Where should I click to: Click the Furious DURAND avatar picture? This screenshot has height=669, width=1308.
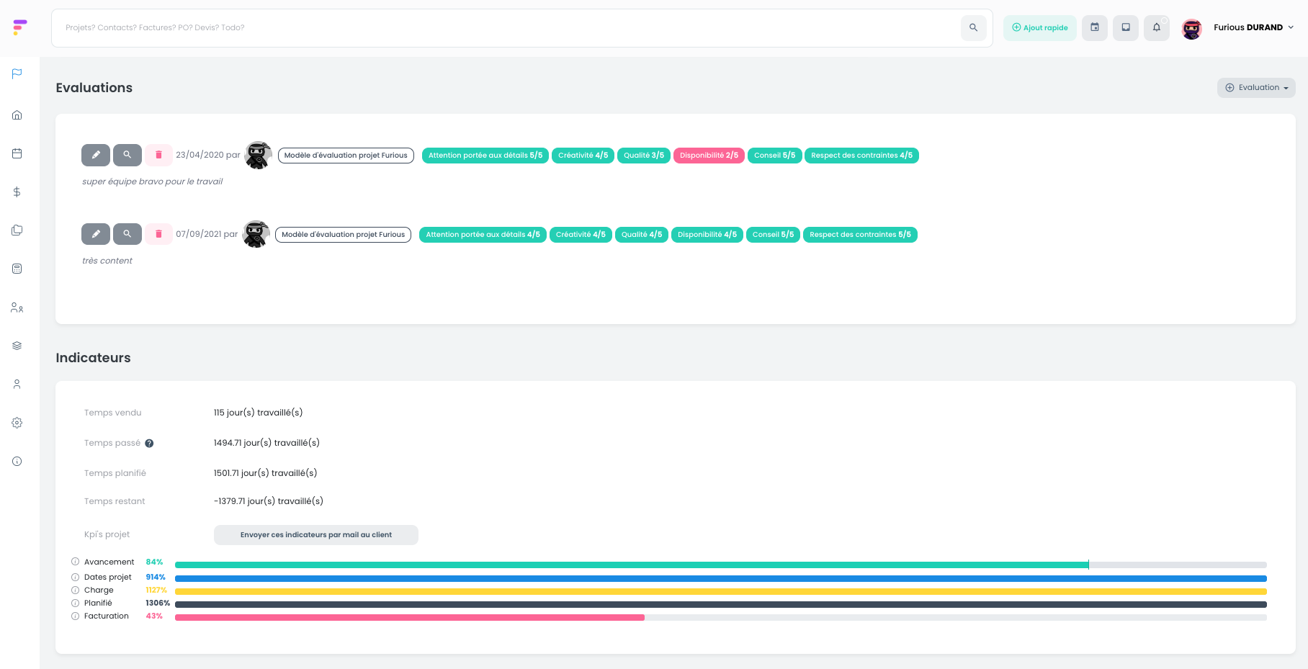1192,28
